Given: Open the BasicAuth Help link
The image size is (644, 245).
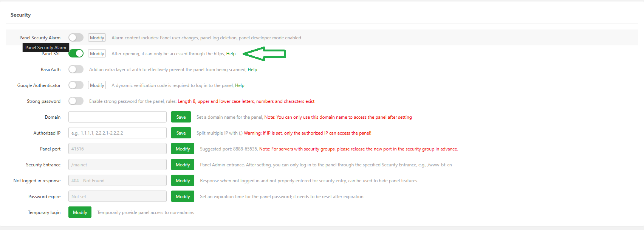Looking at the screenshot, I should [252, 70].
